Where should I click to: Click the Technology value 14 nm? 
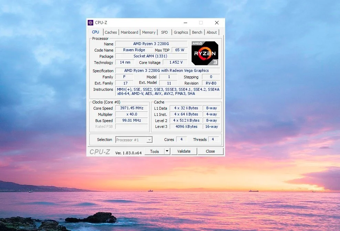coord(125,63)
